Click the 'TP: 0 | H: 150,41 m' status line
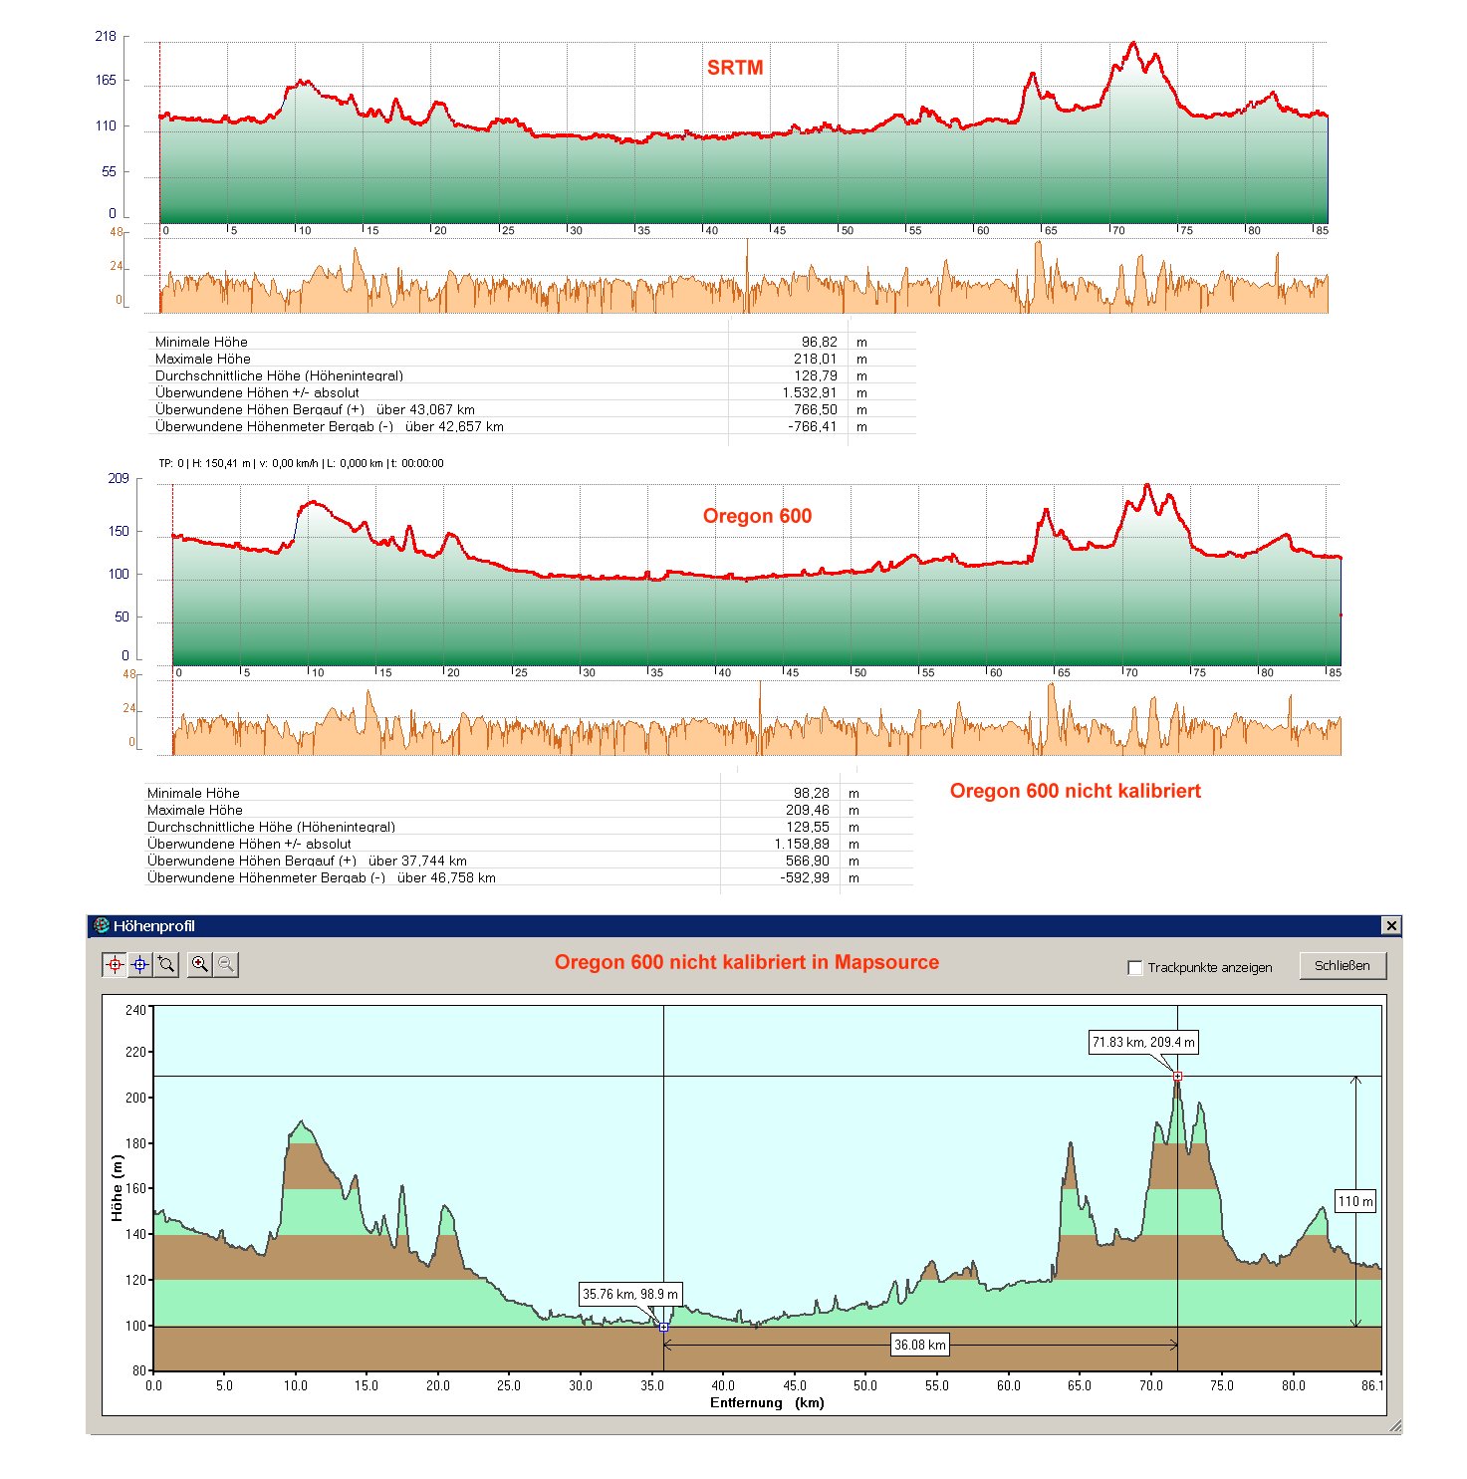The image size is (1467, 1479). click(301, 463)
